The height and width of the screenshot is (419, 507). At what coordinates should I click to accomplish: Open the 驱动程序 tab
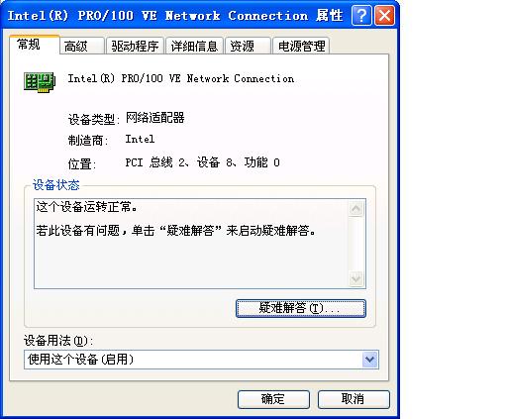pyautogui.click(x=135, y=46)
